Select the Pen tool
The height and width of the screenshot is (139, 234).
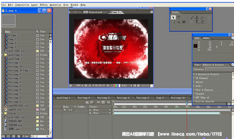coord(202,22)
